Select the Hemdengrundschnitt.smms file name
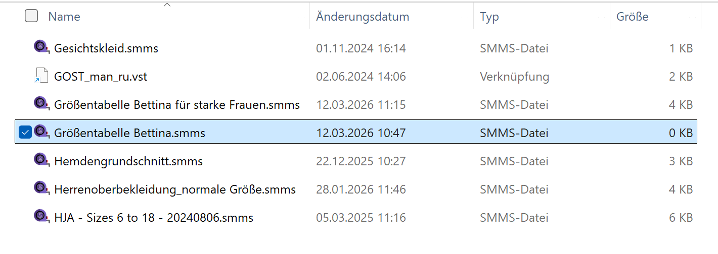Screen dimensions: 718x254 tap(128, 162)
